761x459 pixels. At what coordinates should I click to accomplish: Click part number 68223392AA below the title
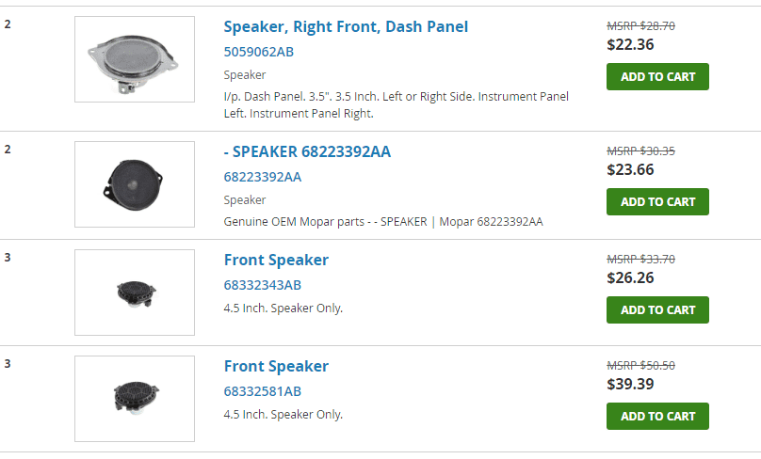pos(263,177)
